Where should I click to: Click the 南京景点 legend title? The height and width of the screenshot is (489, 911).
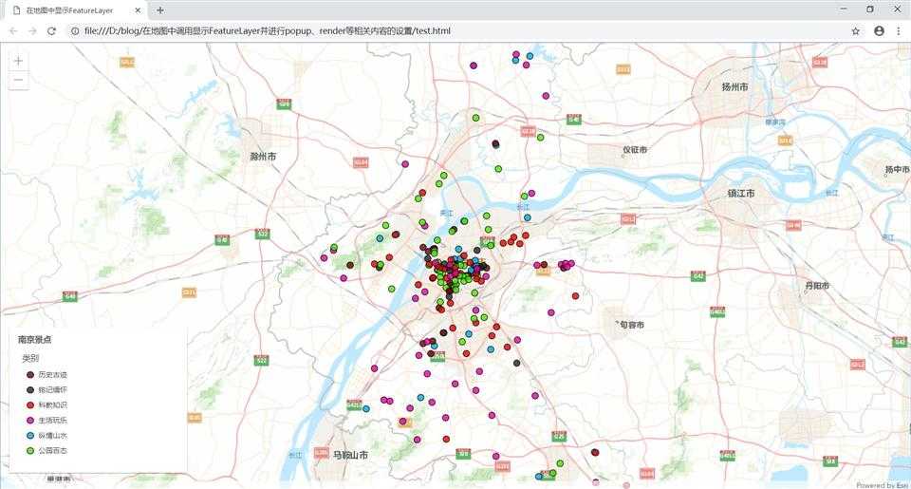(35, 340)
